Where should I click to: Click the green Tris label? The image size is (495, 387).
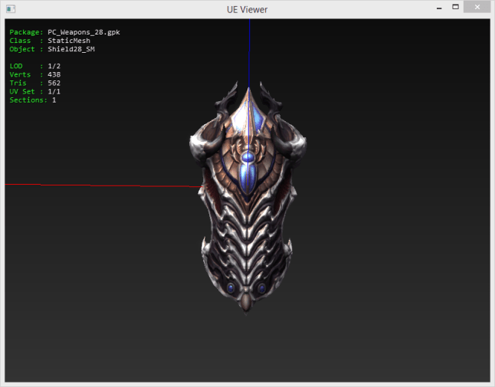pyautogui.click(x=18, y=84)
